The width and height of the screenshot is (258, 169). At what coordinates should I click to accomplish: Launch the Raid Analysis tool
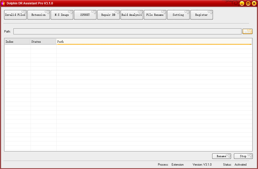pyautogui.click(x=132, y=15)
